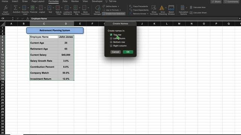Select row 10 header

click(3, 55)
